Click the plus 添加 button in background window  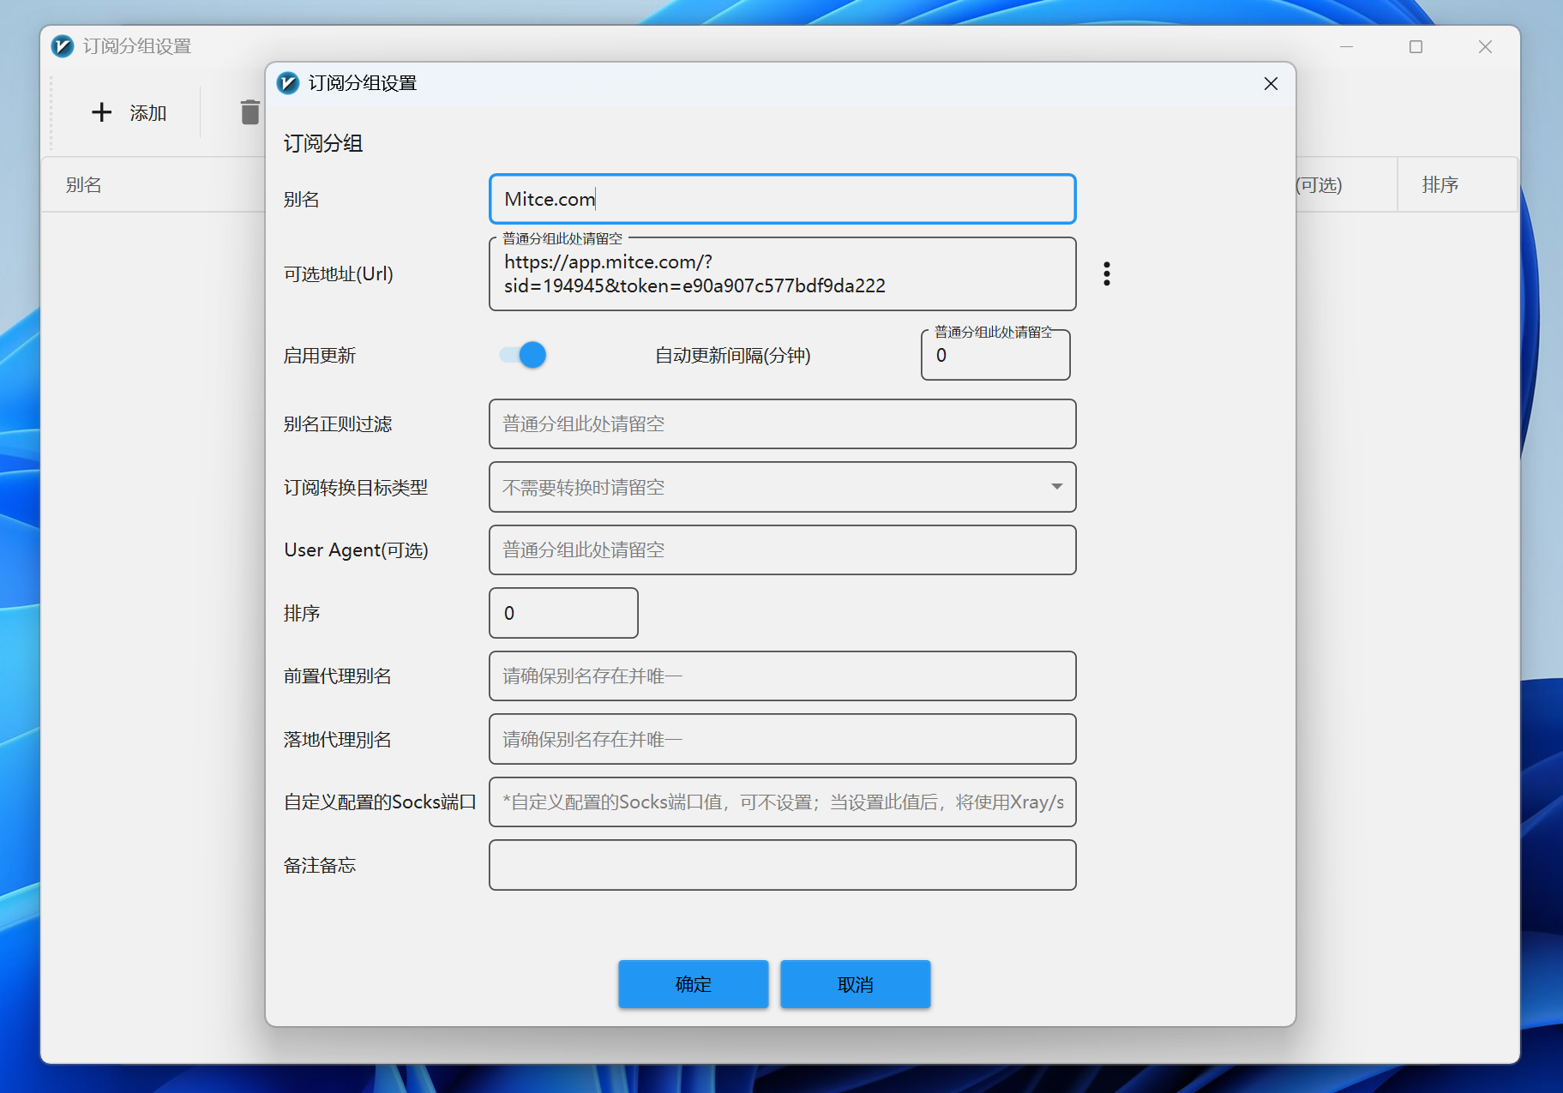point(129,112)
